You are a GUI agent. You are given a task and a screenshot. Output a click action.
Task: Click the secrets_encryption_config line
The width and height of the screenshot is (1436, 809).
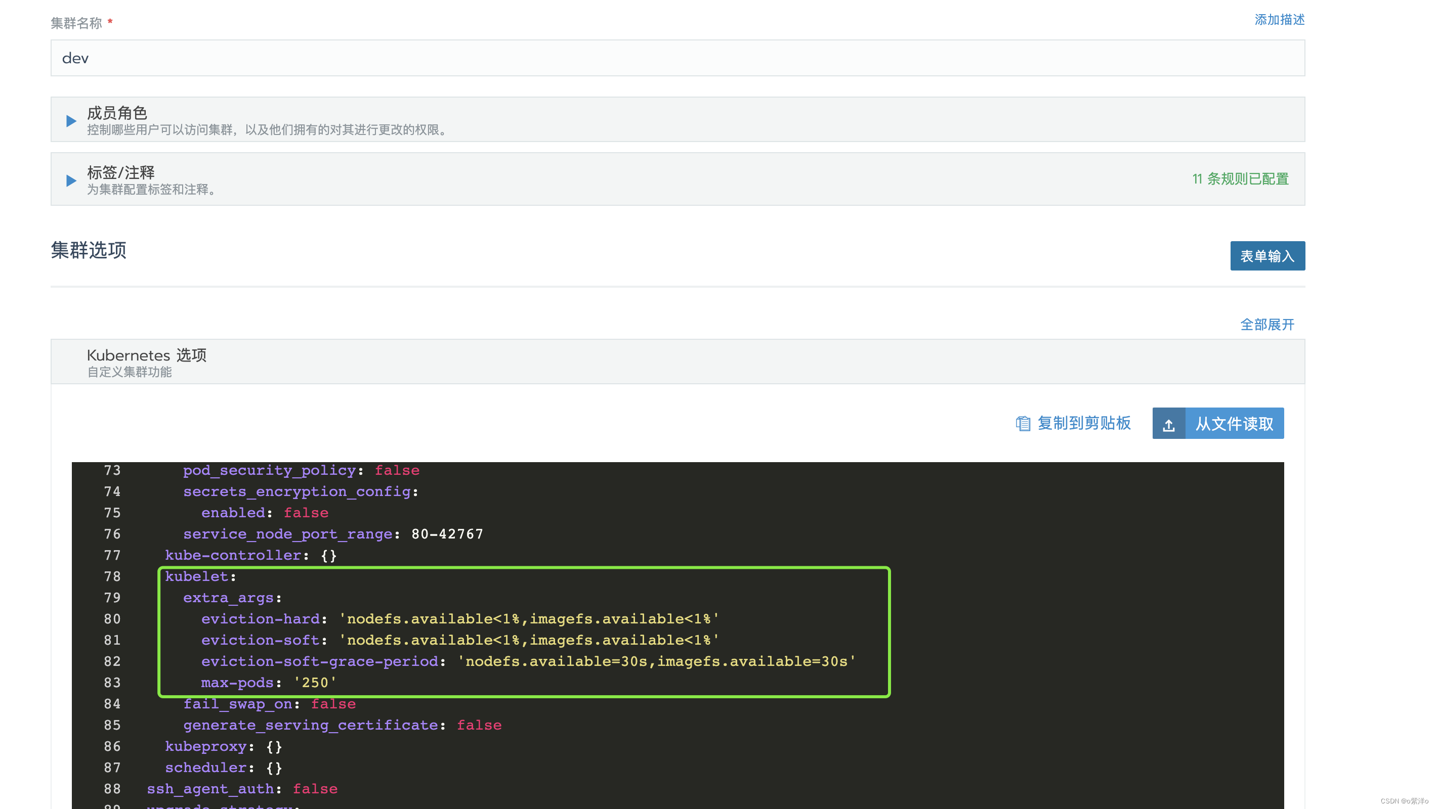[x=301, y=491]
